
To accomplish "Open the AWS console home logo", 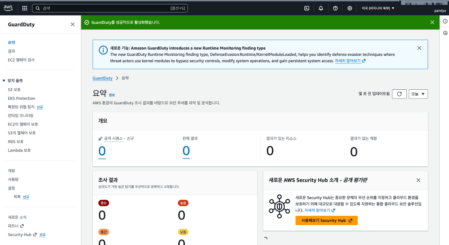I will 8,8.
